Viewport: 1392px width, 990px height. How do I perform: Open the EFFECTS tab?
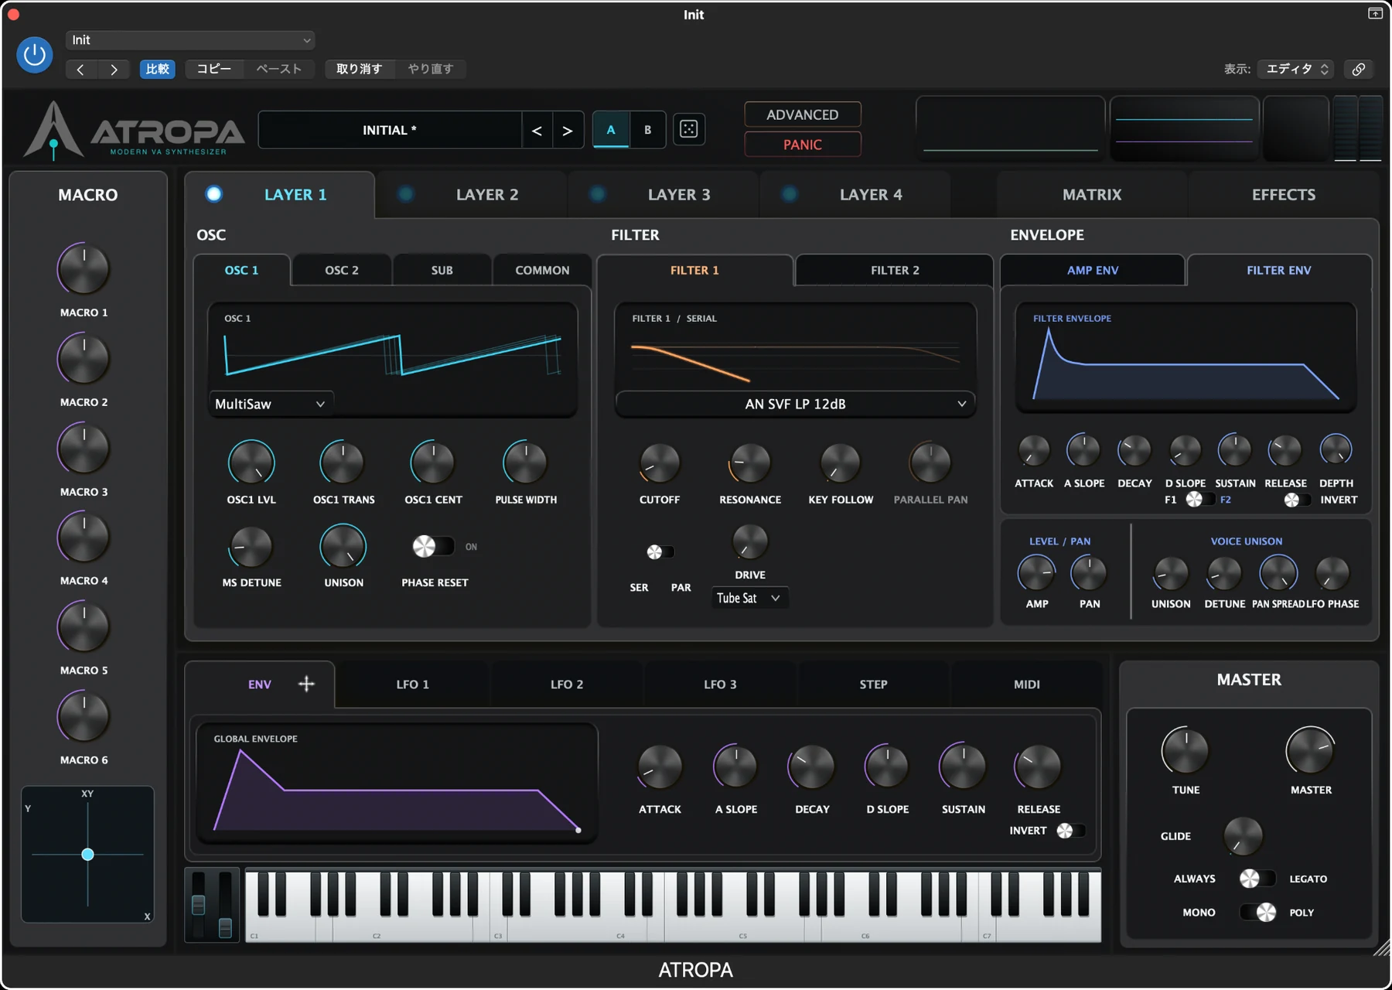(x=1284, y=194)
